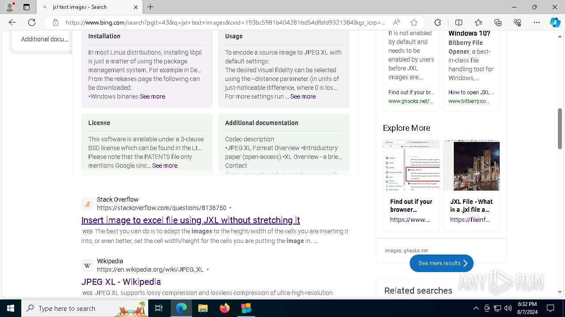
Task: Click en.wikipedia.org JPEG_XL URL text
Action: pyautogui.click(x=151, y=269)
